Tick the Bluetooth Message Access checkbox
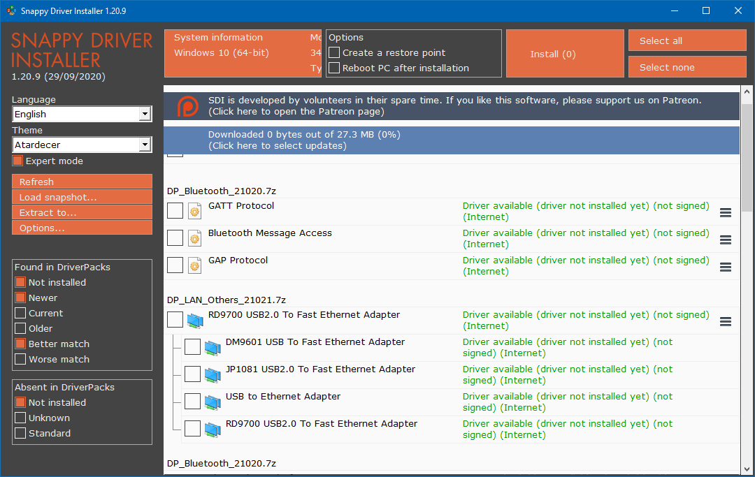This screenshot has height=477, width=755. (175, 237)
